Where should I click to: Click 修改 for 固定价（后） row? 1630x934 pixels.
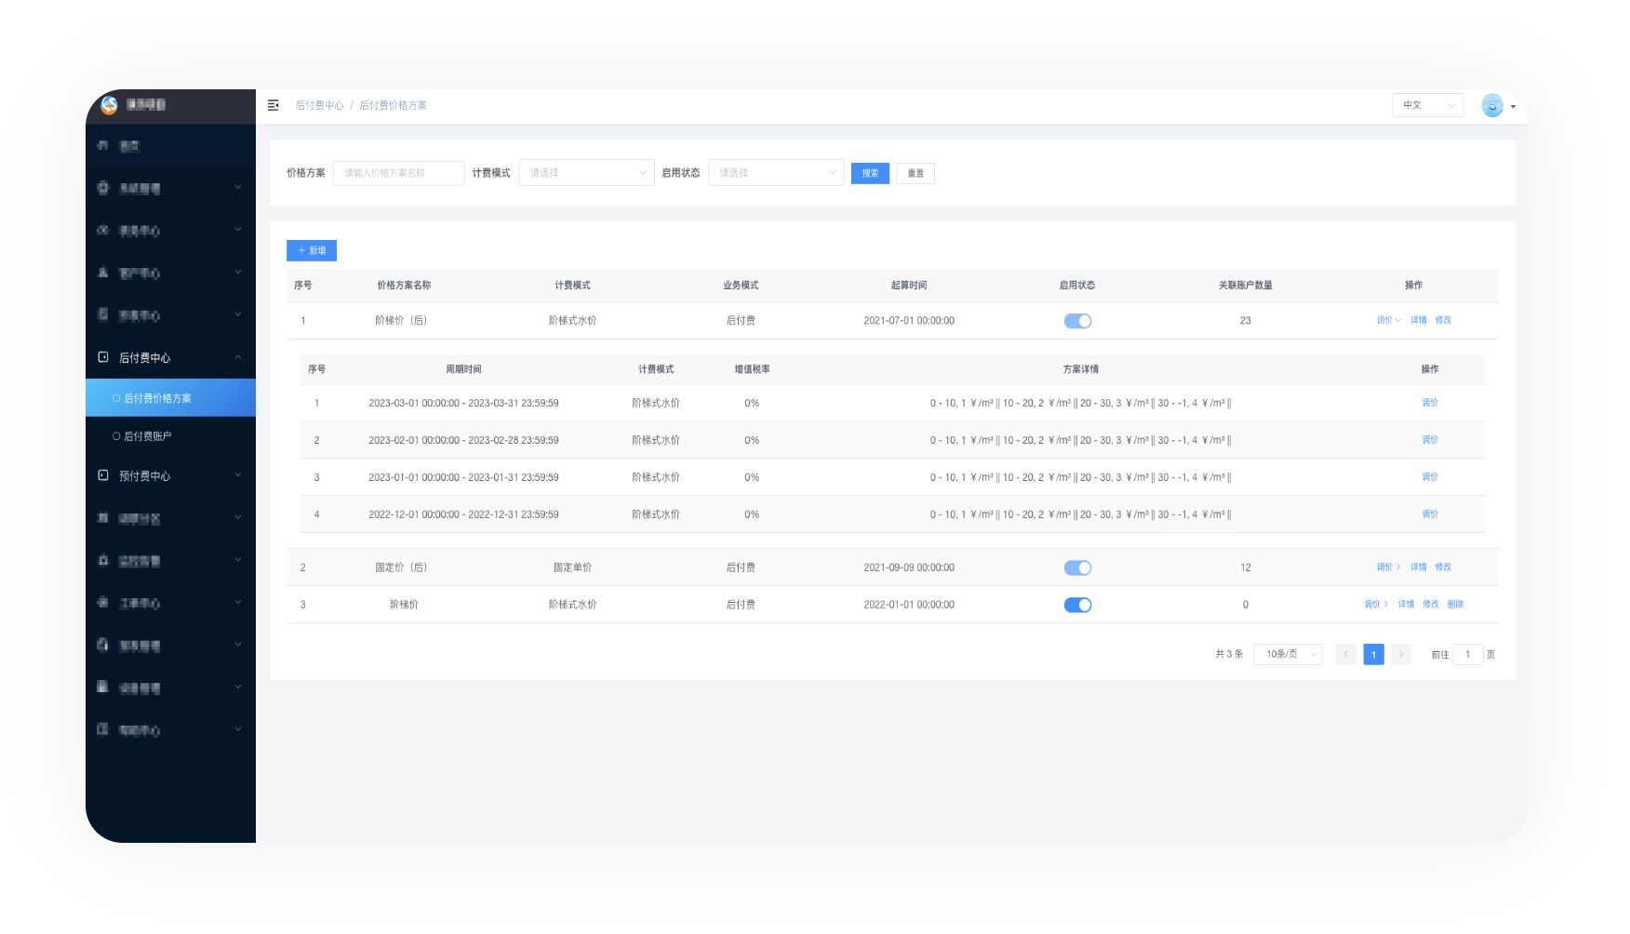click(x=1443, y=567)
